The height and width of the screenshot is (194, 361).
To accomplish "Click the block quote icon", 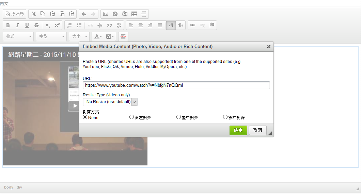I will tap(109, 25).
